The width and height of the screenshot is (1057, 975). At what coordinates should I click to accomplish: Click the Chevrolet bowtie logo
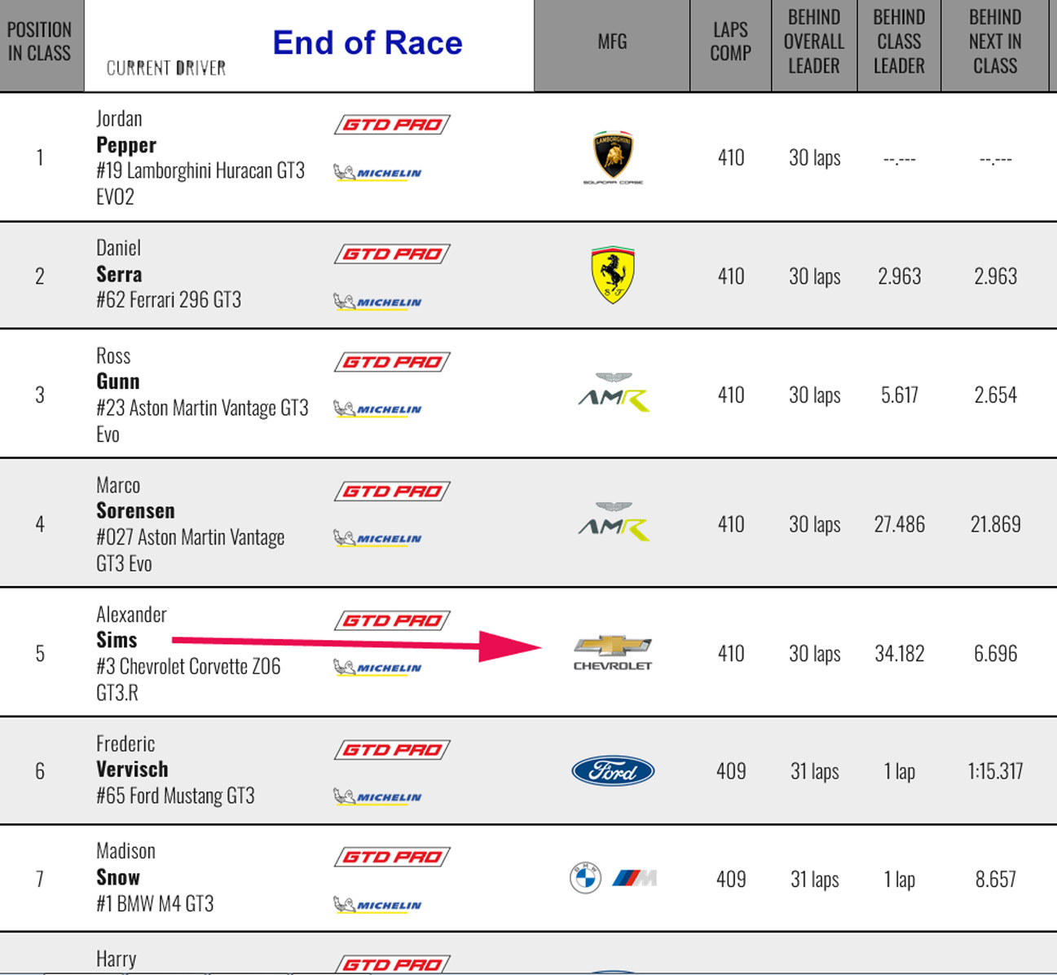pos(613,651)
